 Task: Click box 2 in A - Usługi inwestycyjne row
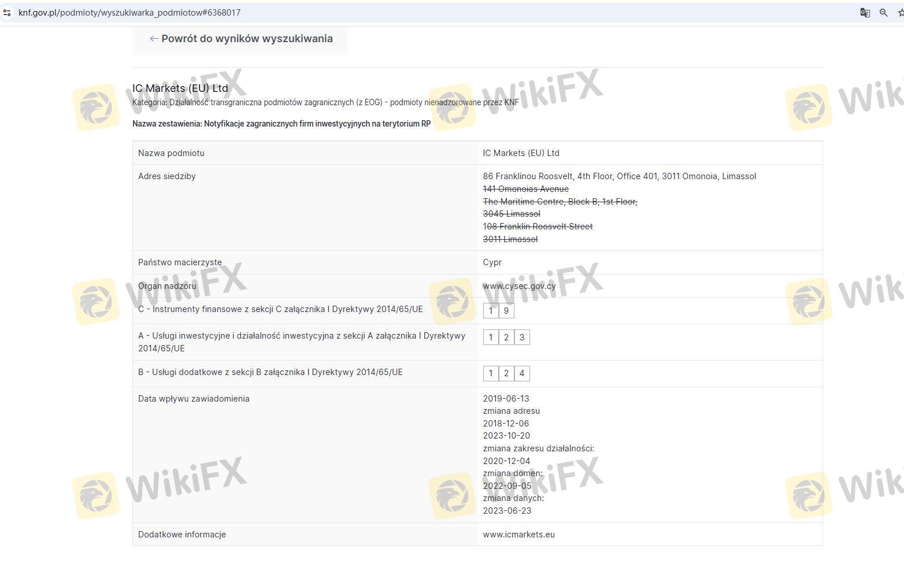tap(506, 337)
